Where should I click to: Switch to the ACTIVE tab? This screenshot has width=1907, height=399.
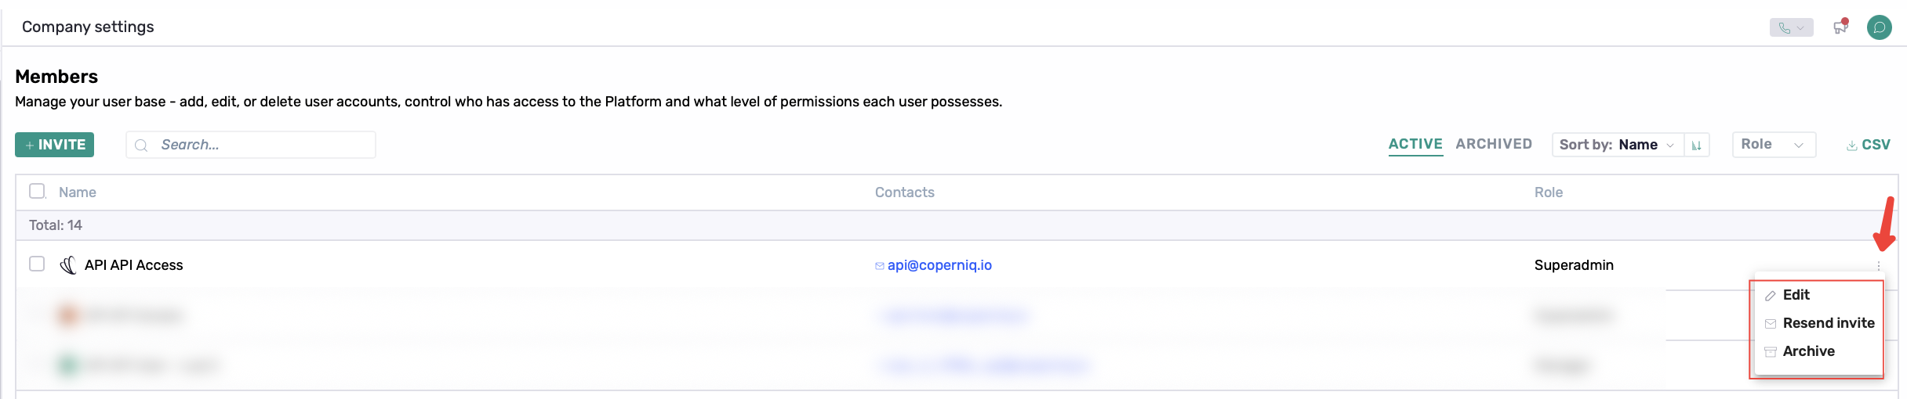[x=1415, y=144]
